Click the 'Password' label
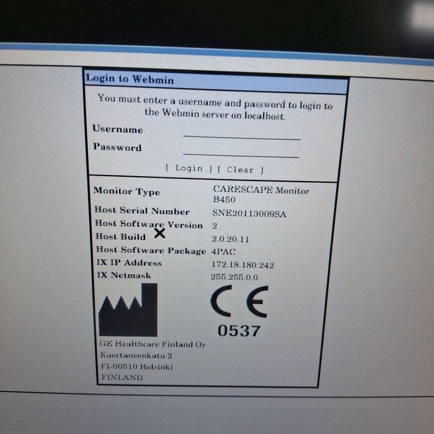434x434 pixels. point(117,147)
